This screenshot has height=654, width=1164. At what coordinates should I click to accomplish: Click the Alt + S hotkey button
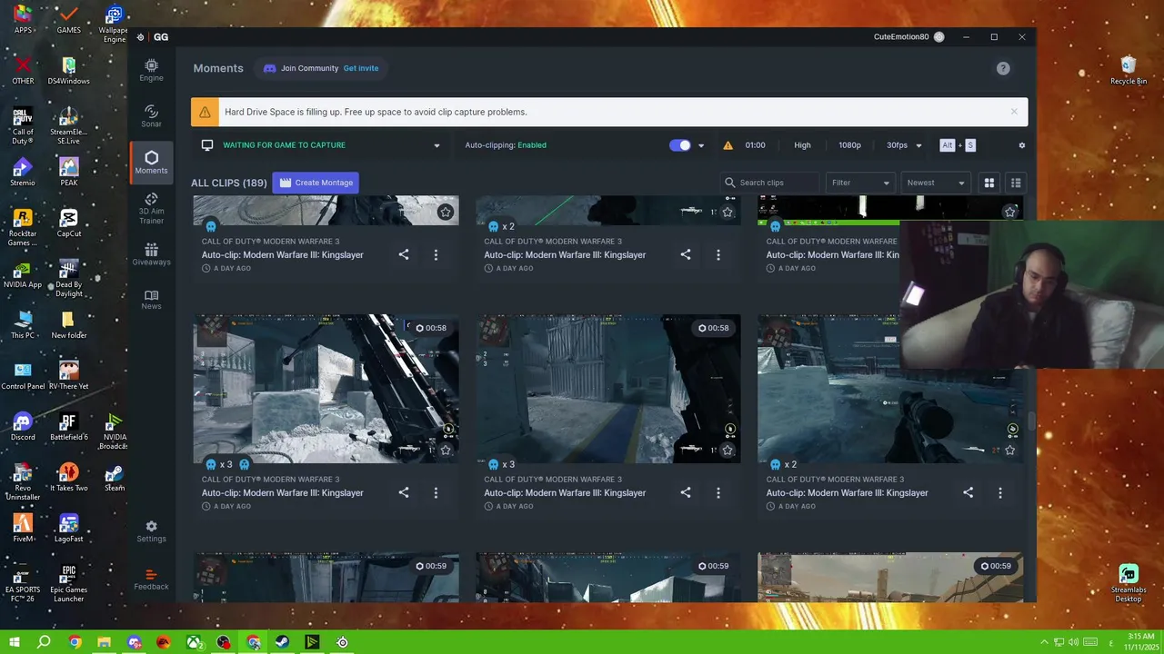click(x=958, y=145)
